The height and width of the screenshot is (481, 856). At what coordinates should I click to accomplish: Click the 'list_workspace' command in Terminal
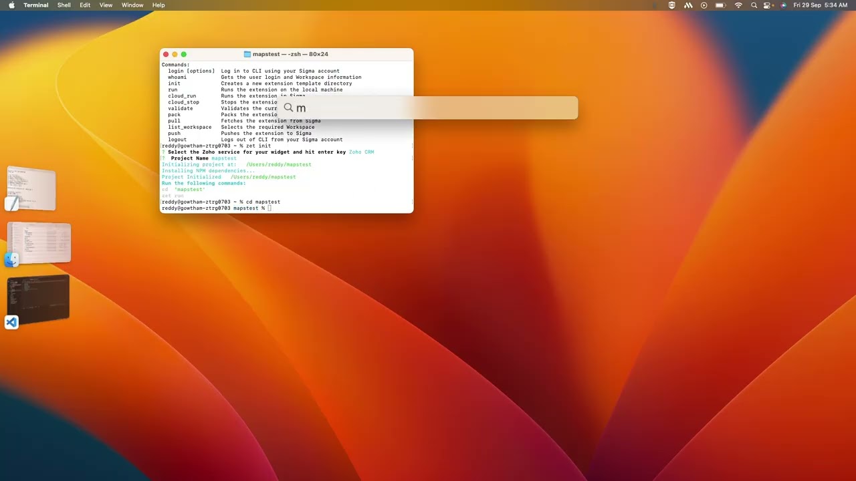pos(189,127)
